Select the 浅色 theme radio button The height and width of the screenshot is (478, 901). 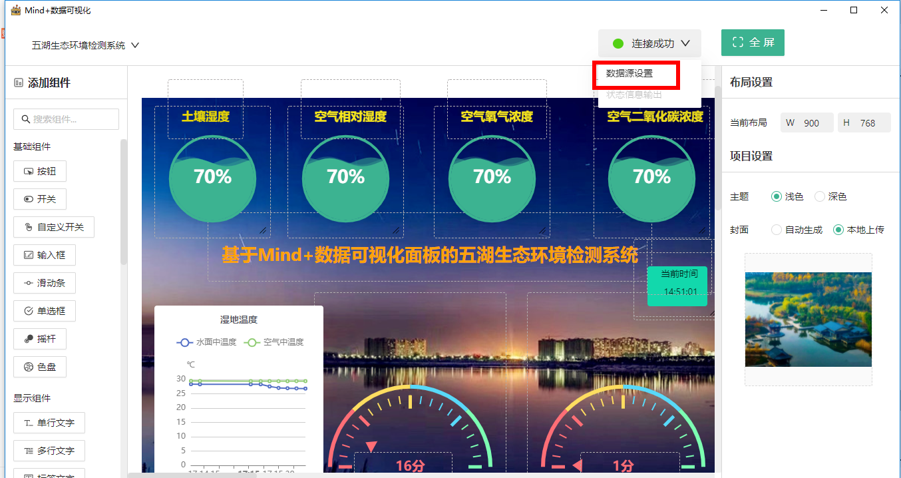(776, 196)
